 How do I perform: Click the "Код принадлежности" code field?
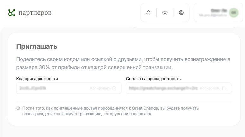point(51,88)
